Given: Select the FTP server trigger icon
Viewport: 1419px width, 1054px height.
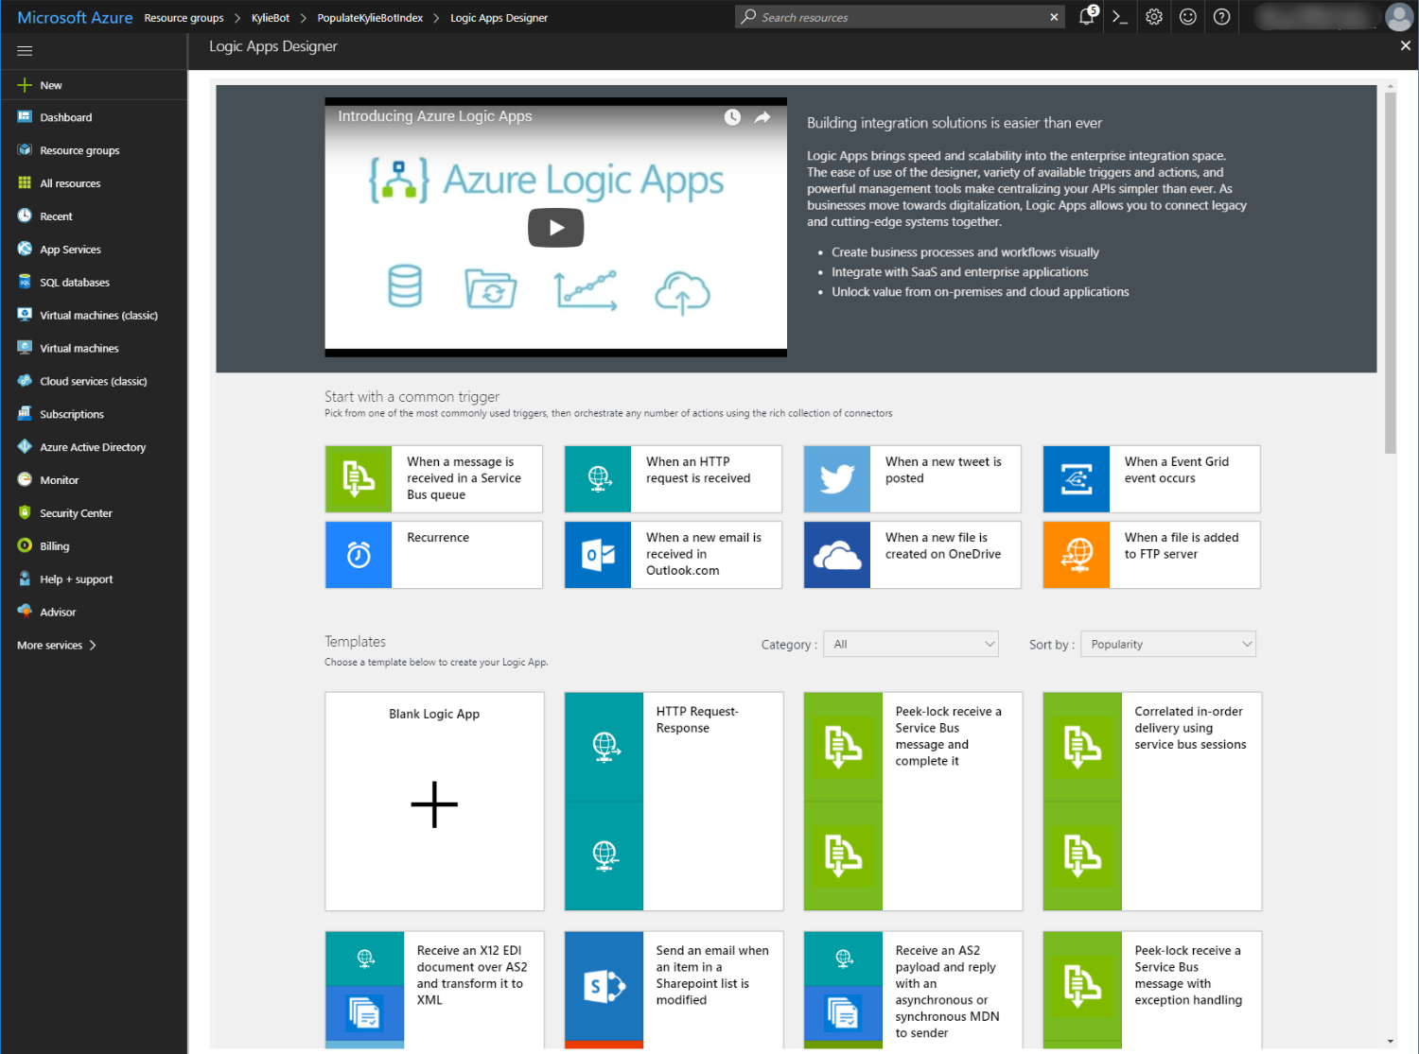Looking at the screenshot, I should click(x=1077, y=555).
